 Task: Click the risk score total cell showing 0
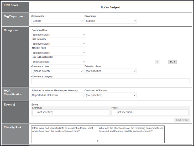tap(98, 141)
